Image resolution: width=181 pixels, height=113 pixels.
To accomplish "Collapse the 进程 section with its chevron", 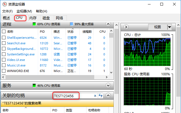I will tap(108, 24).
